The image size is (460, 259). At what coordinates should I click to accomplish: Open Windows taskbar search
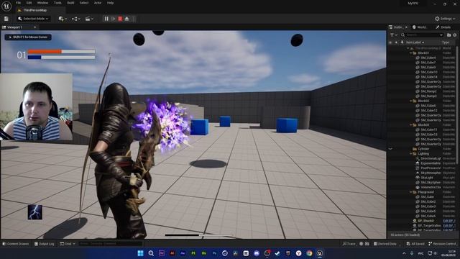pyautogui.click(x=151, y=253)
